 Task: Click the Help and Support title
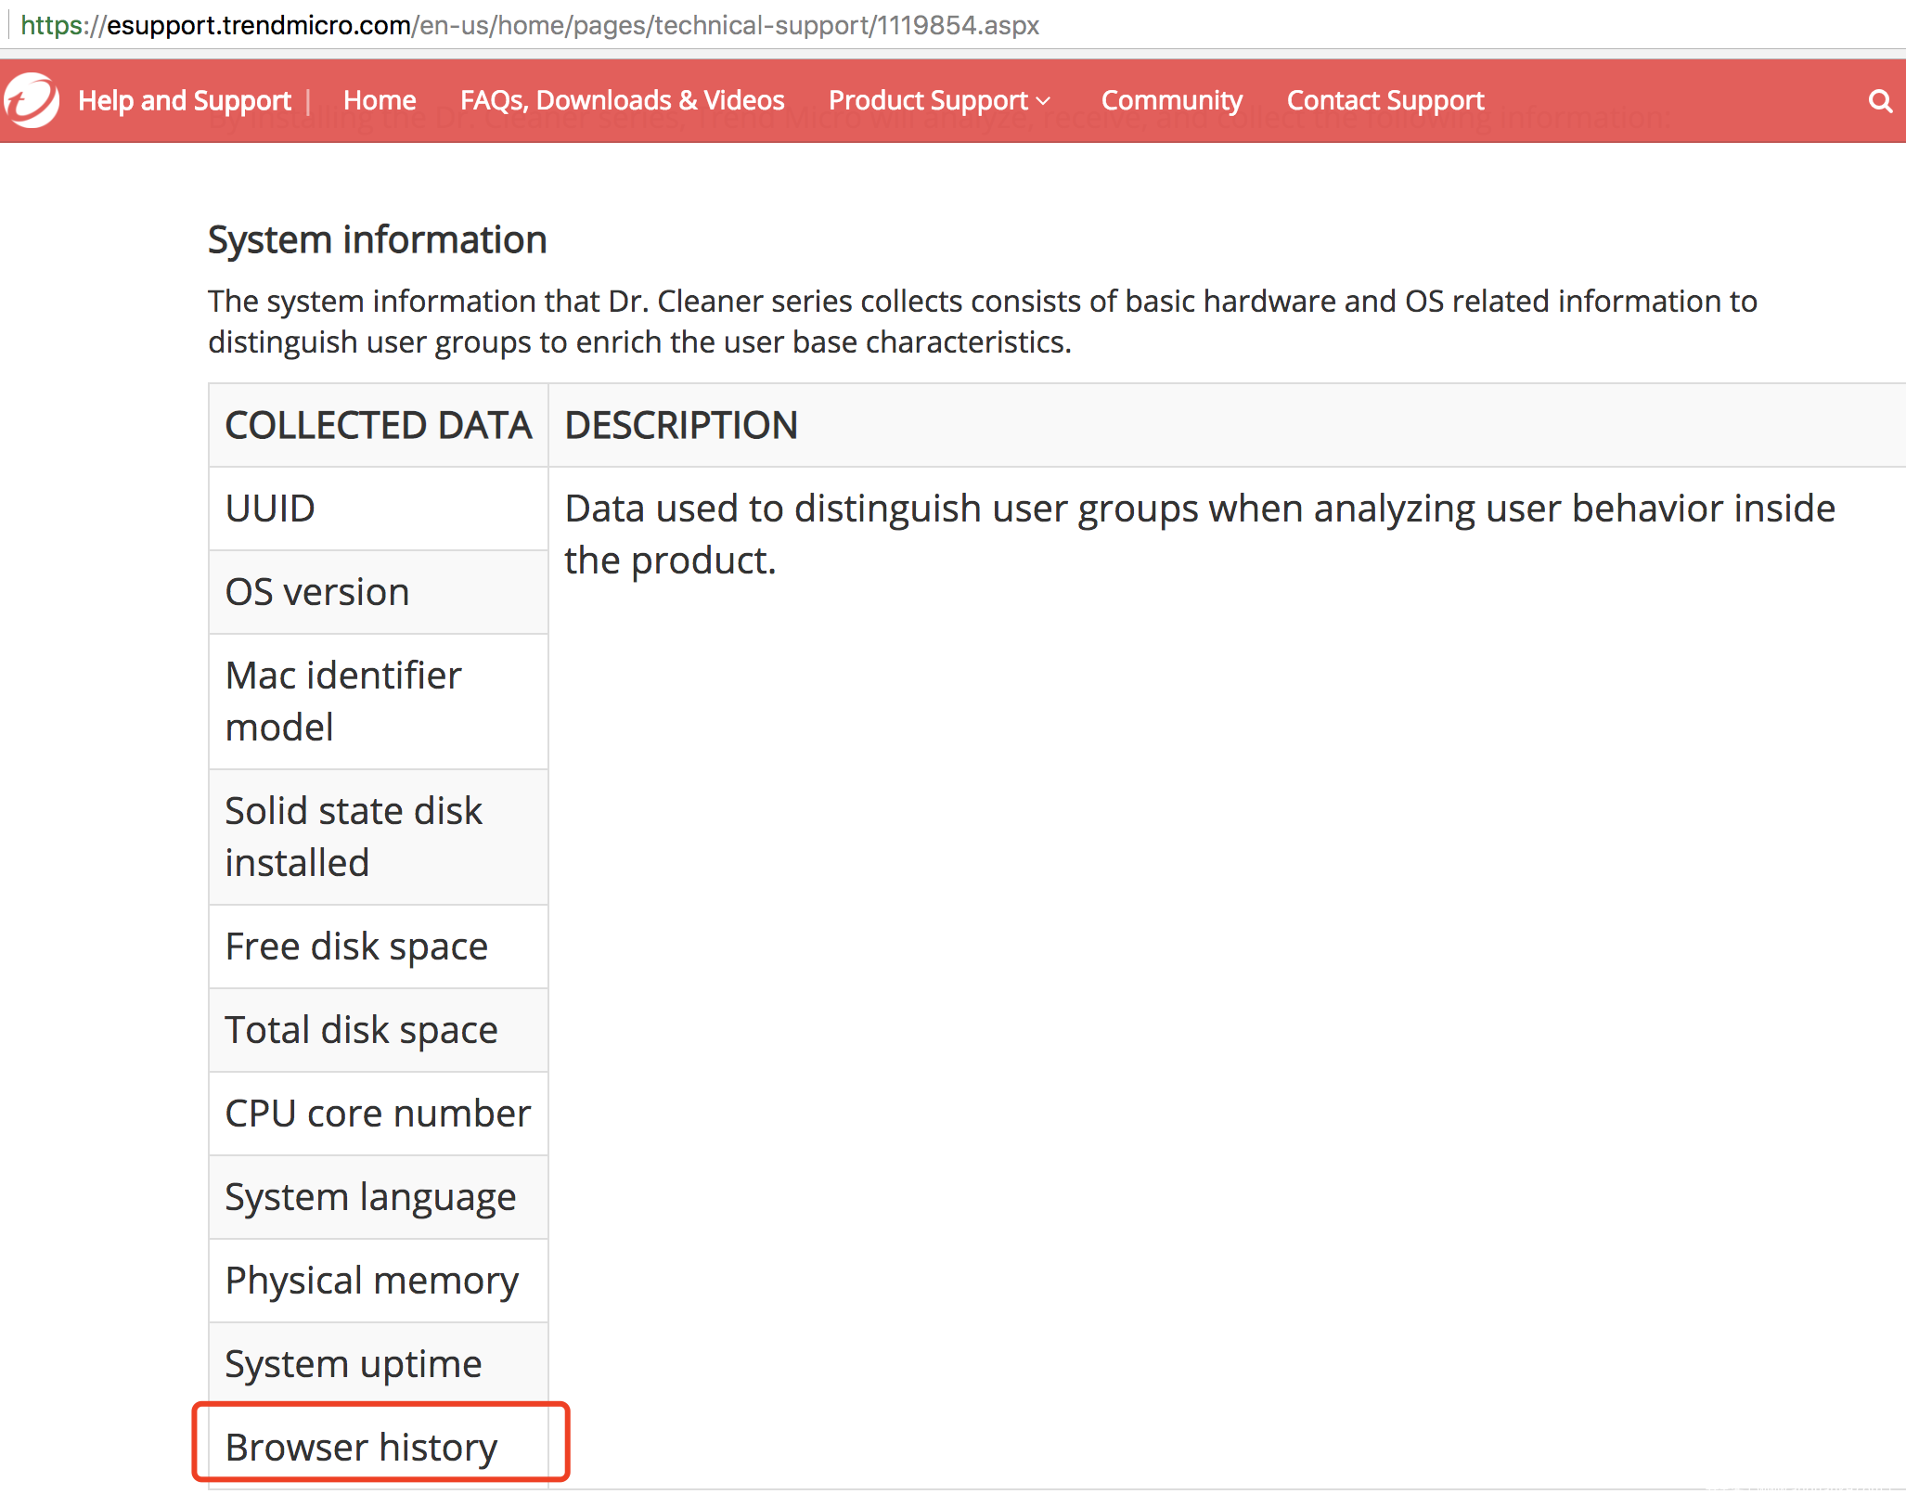(185, 100)
